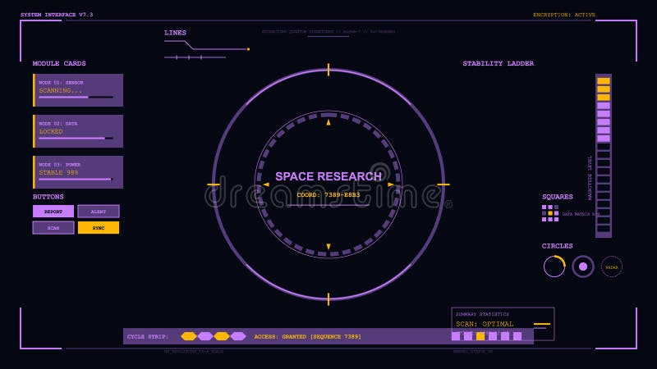The image size is (657, 369).
Task: Select the first yellow hexagon in Cycle Strip
Action: pos(189,336)
